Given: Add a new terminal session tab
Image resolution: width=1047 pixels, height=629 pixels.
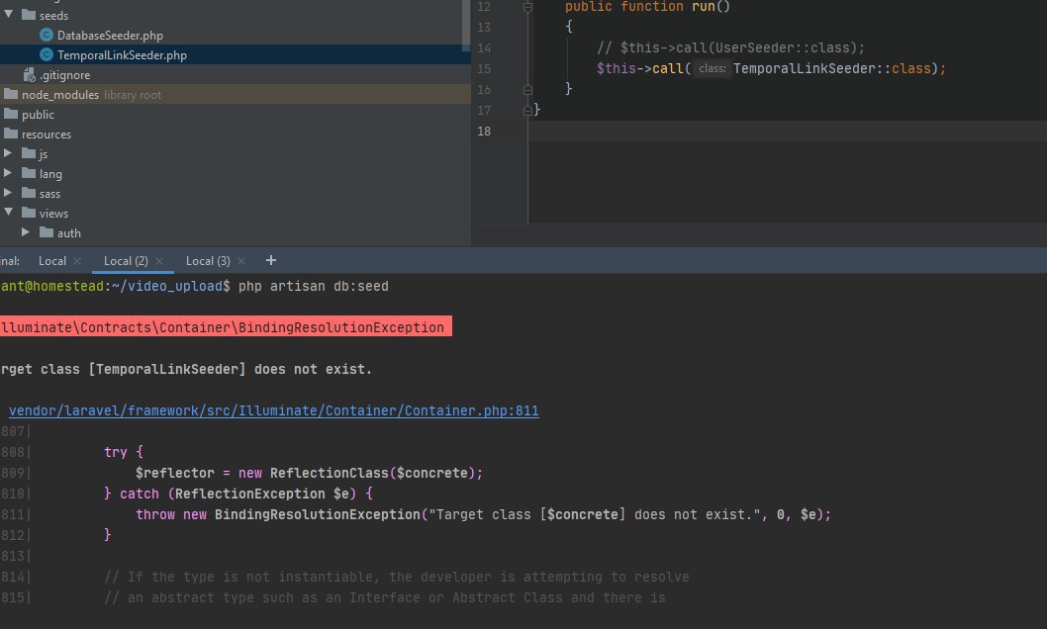Looking at the screenshot, I should pyautogui.click(x=271, y=261).
